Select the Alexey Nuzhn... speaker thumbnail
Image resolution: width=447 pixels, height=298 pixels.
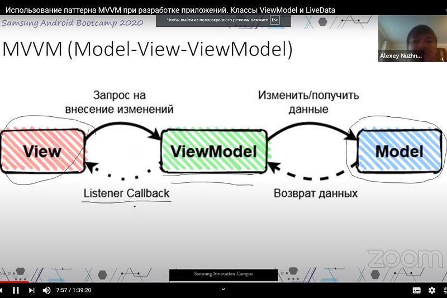coord(412,38)
